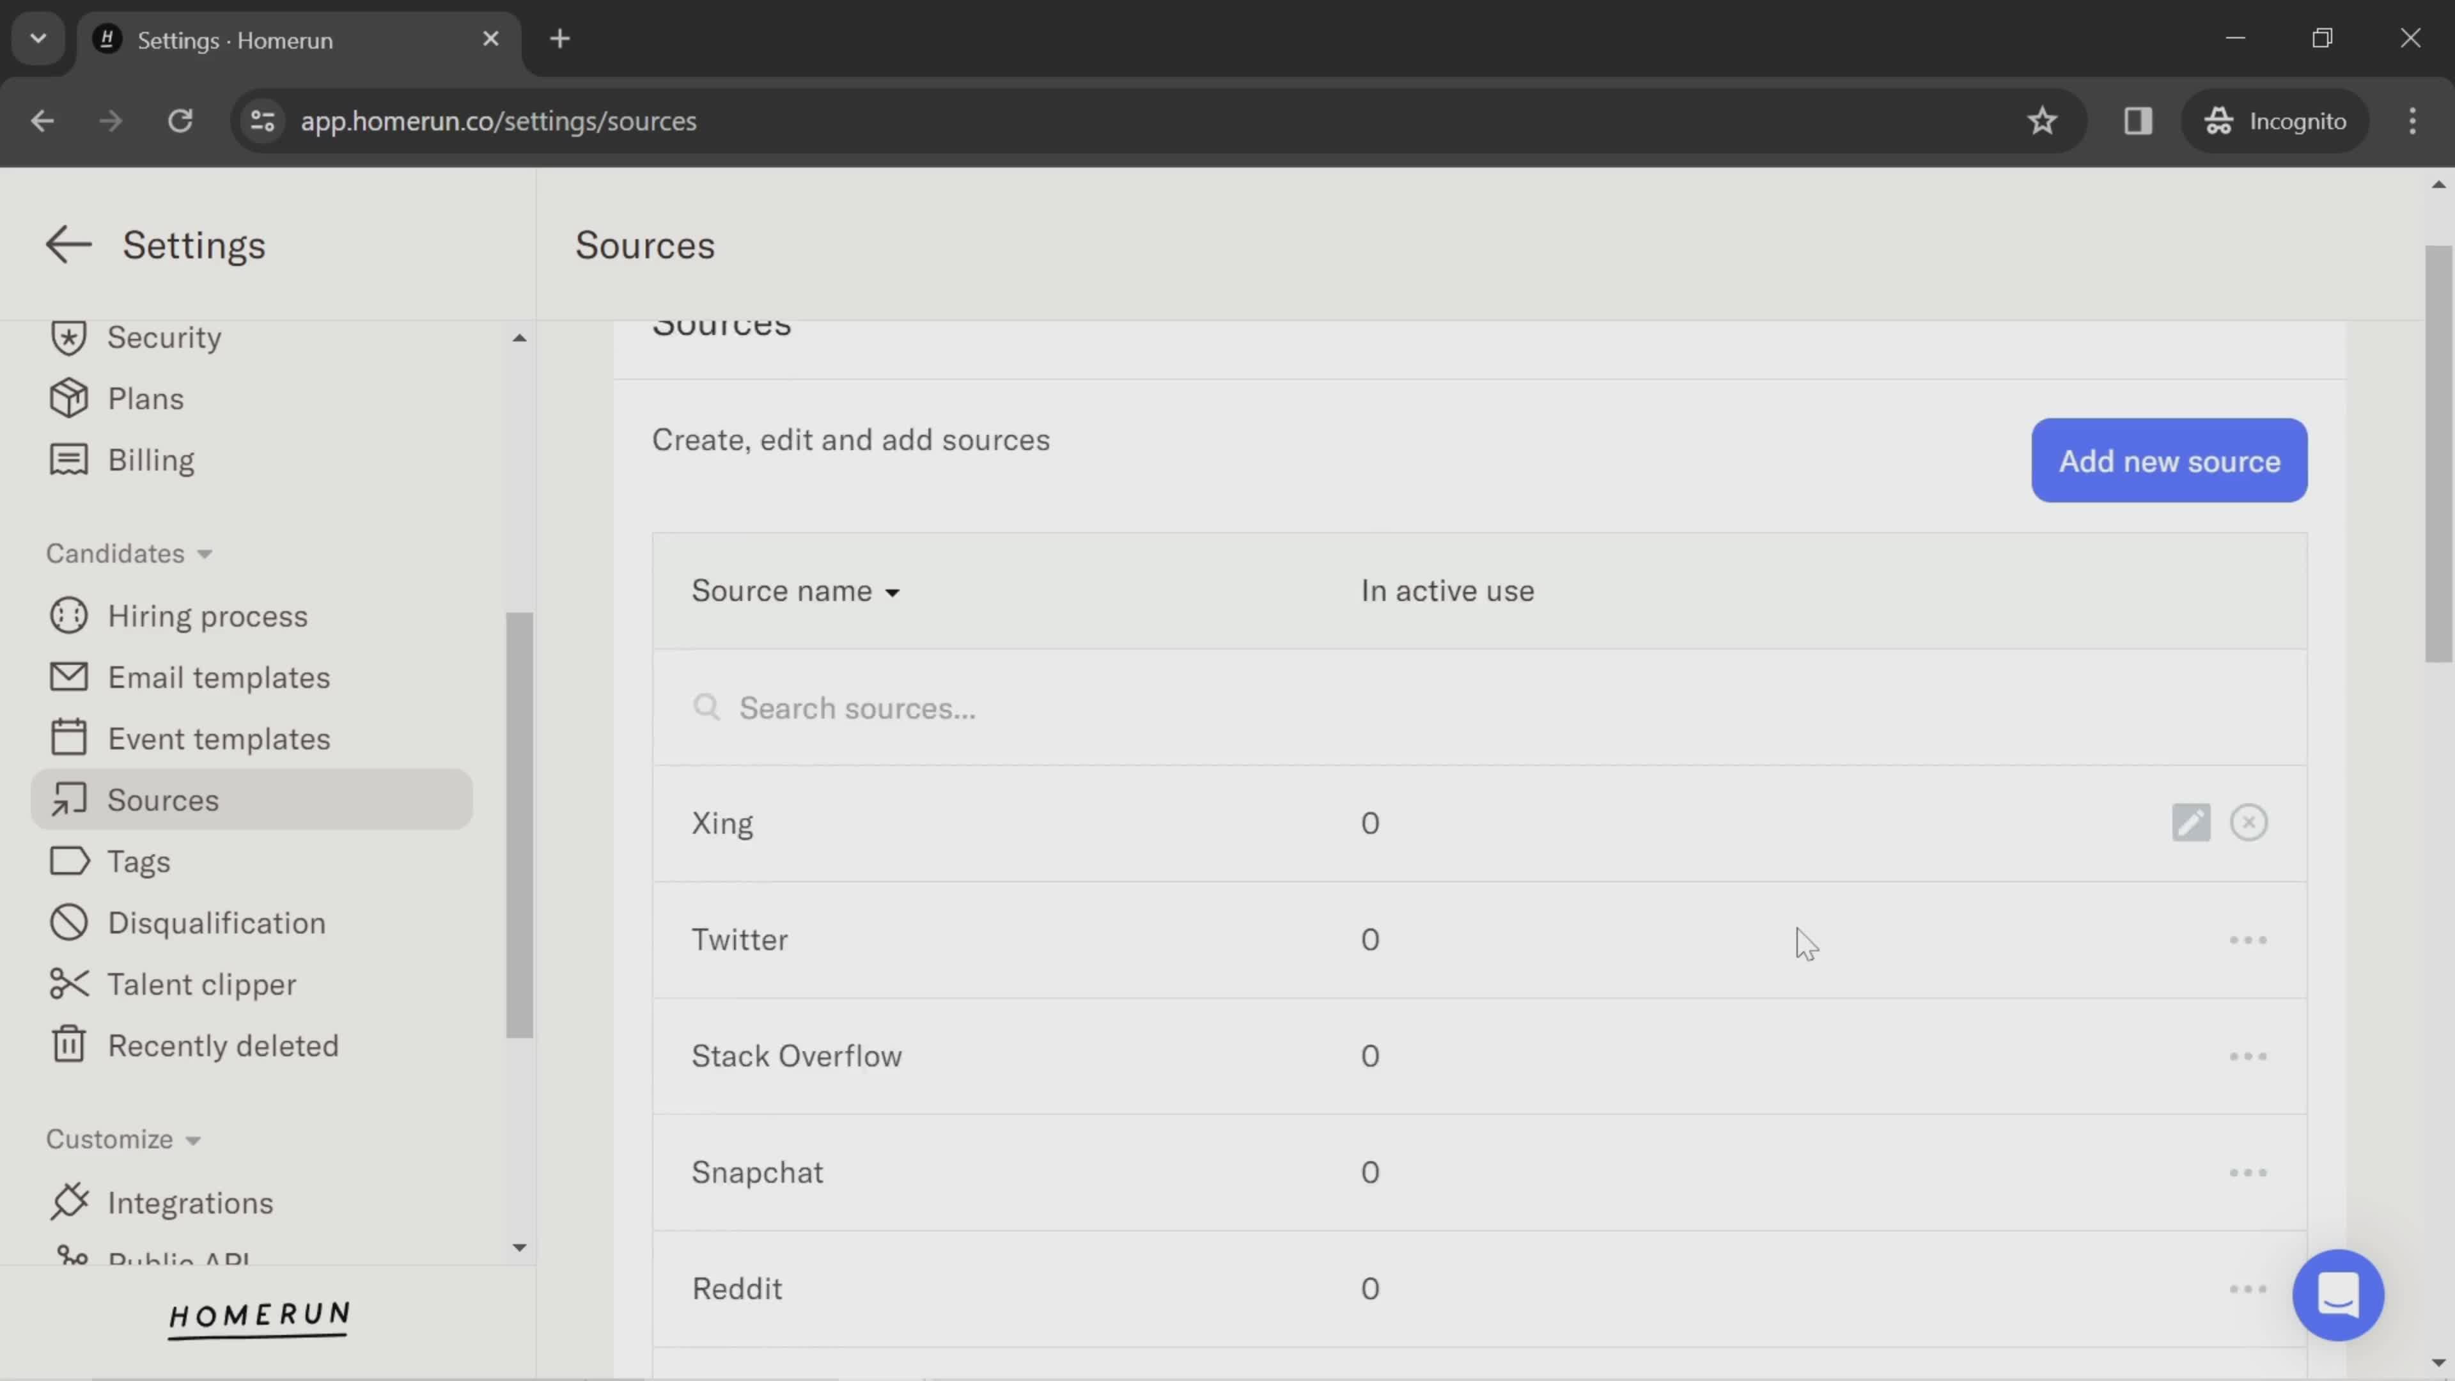Click Add new source button
This screenshot has width=2455, height=1381.
click(x=2169, y=461)
